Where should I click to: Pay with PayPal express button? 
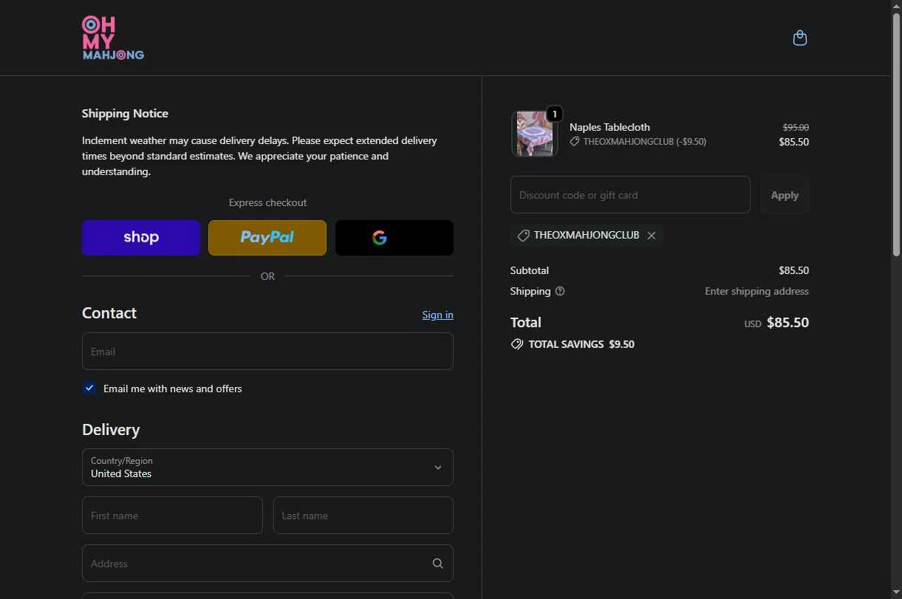(267, 238)
